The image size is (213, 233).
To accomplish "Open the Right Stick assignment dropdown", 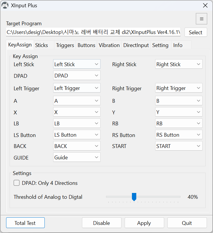I will (x=179, y=64).
